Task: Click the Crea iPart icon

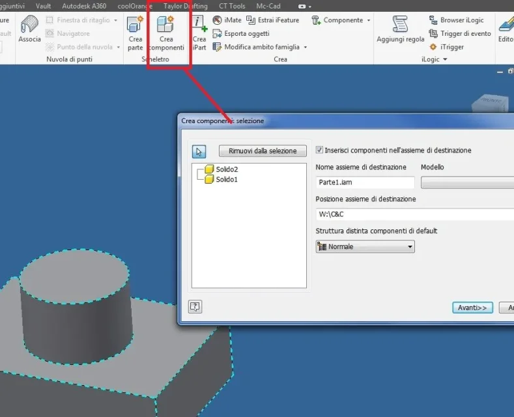Action: click(199, 24)
